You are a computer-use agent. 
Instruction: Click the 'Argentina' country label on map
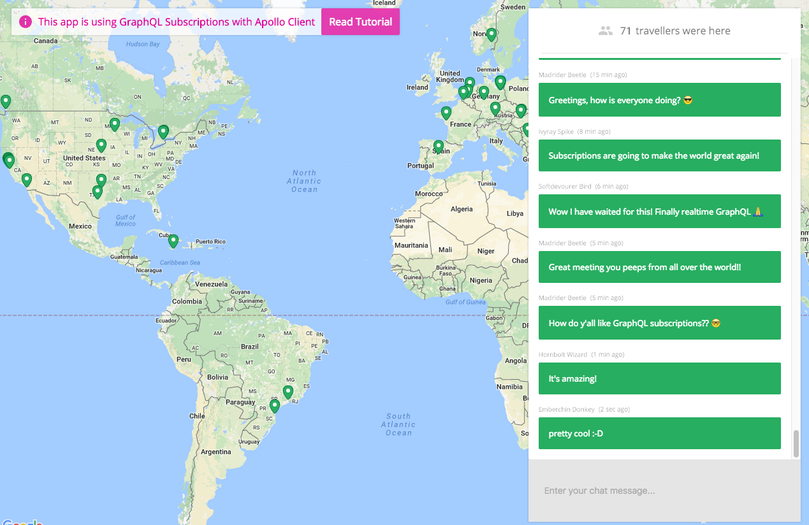[215, 452]
